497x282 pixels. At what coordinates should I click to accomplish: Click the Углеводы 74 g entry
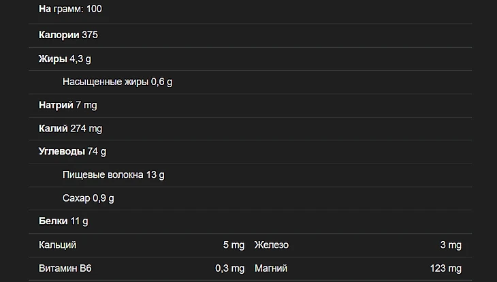(72, 151)
